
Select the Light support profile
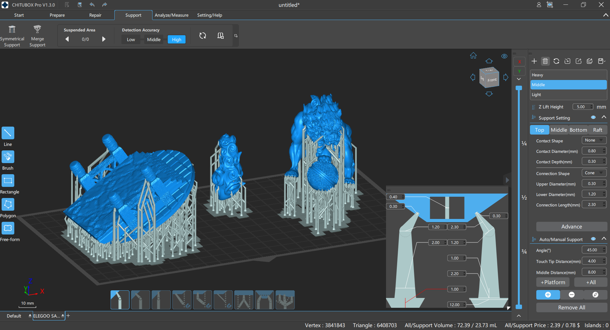[569, 95]
